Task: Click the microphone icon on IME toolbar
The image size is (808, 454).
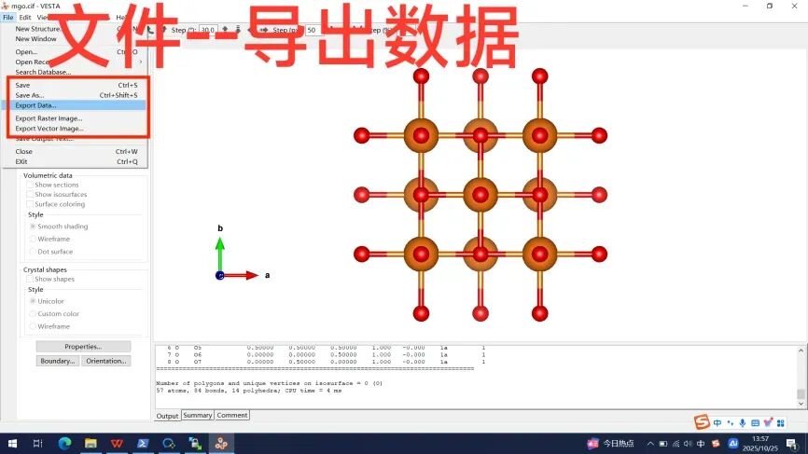Action: [743, 423]
